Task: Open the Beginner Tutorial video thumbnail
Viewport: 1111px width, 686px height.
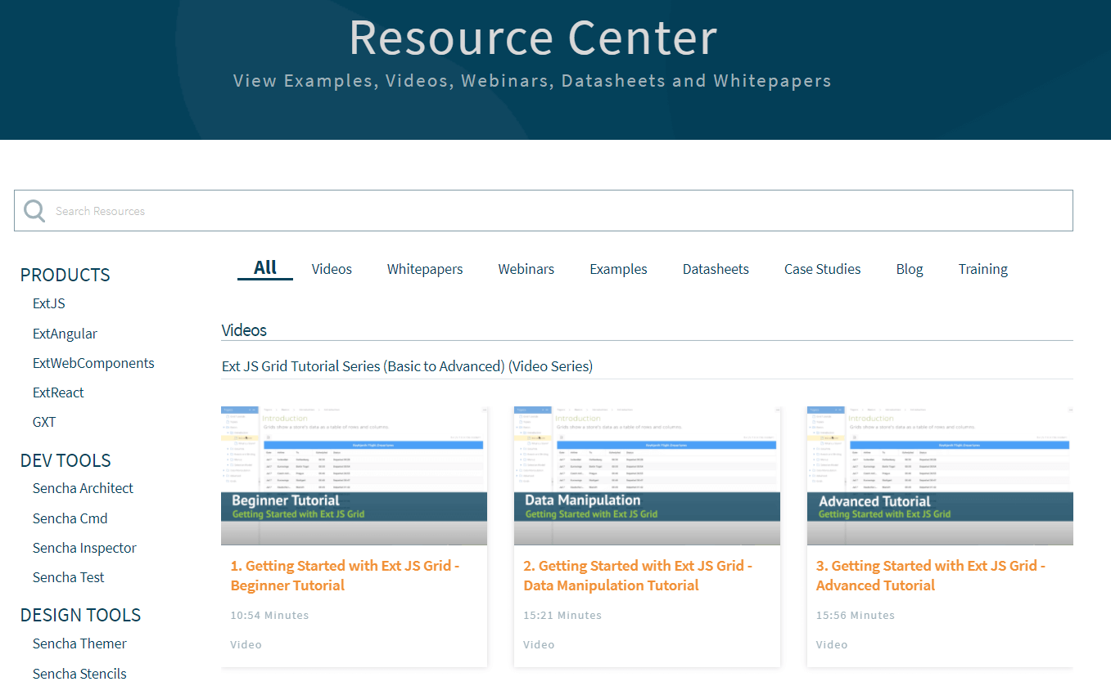Action: pos(354,475)
